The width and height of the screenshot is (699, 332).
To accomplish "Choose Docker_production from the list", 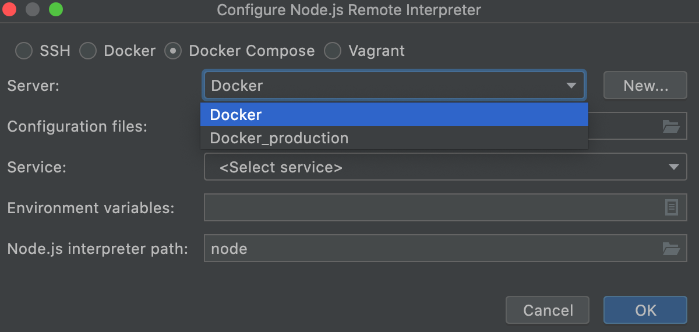I will [394, 138].
